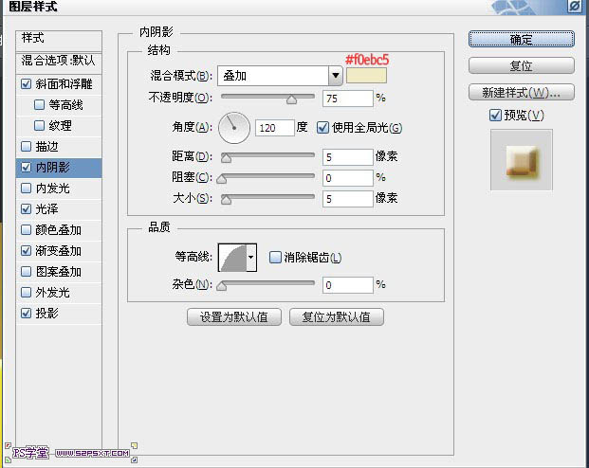Viewport: 589px width, 468px height.
Task: Uncheck the 预览 checkbox
Action: tap(494, 116)
